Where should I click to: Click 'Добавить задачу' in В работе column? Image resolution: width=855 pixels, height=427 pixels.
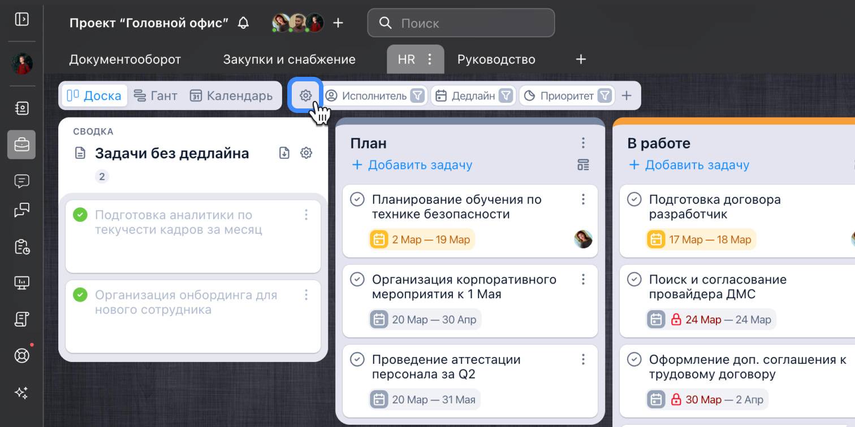[x=689, y=165]
